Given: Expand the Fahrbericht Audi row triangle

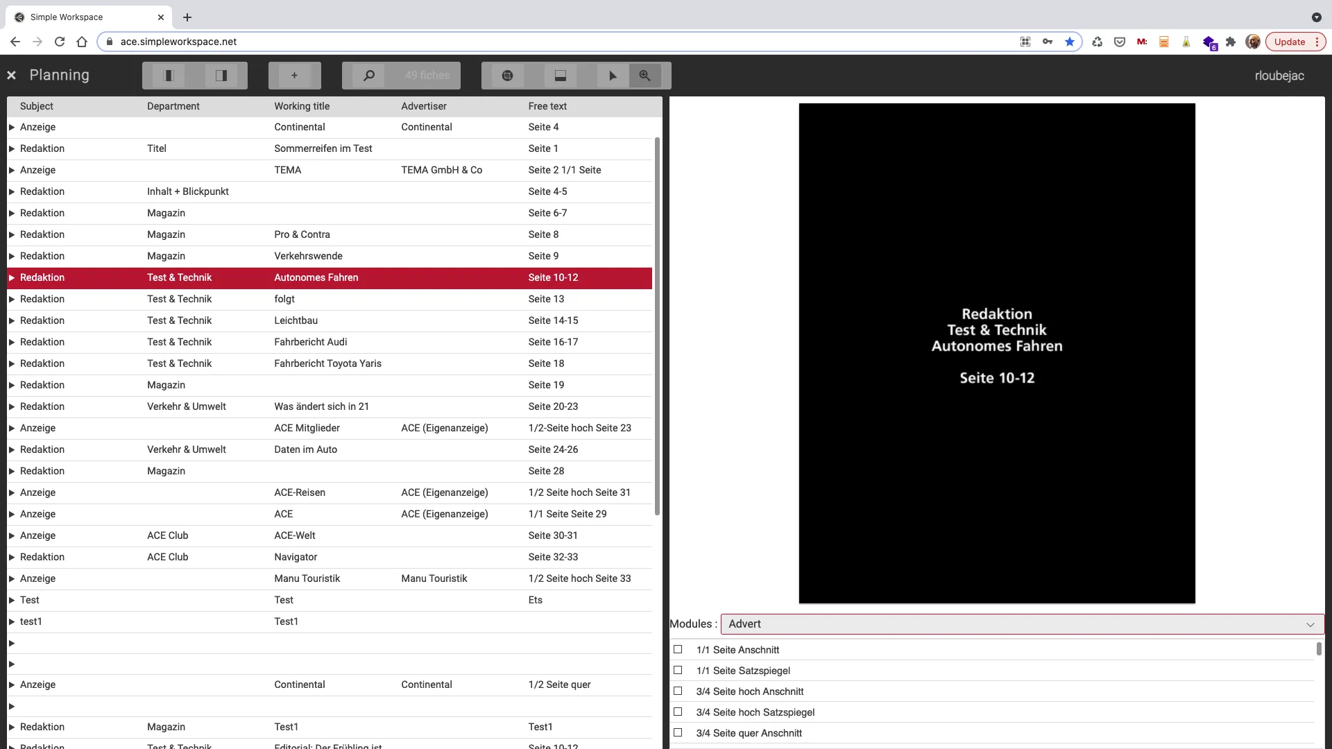Looking at the screenshot, I should 12,342.
